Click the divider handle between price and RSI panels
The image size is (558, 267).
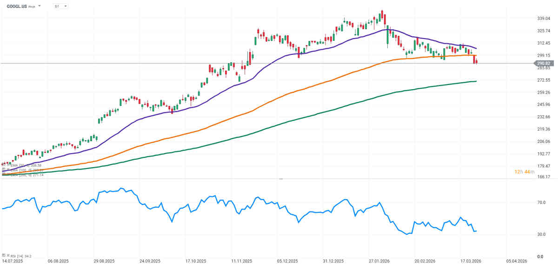click(x=280, y=179)
